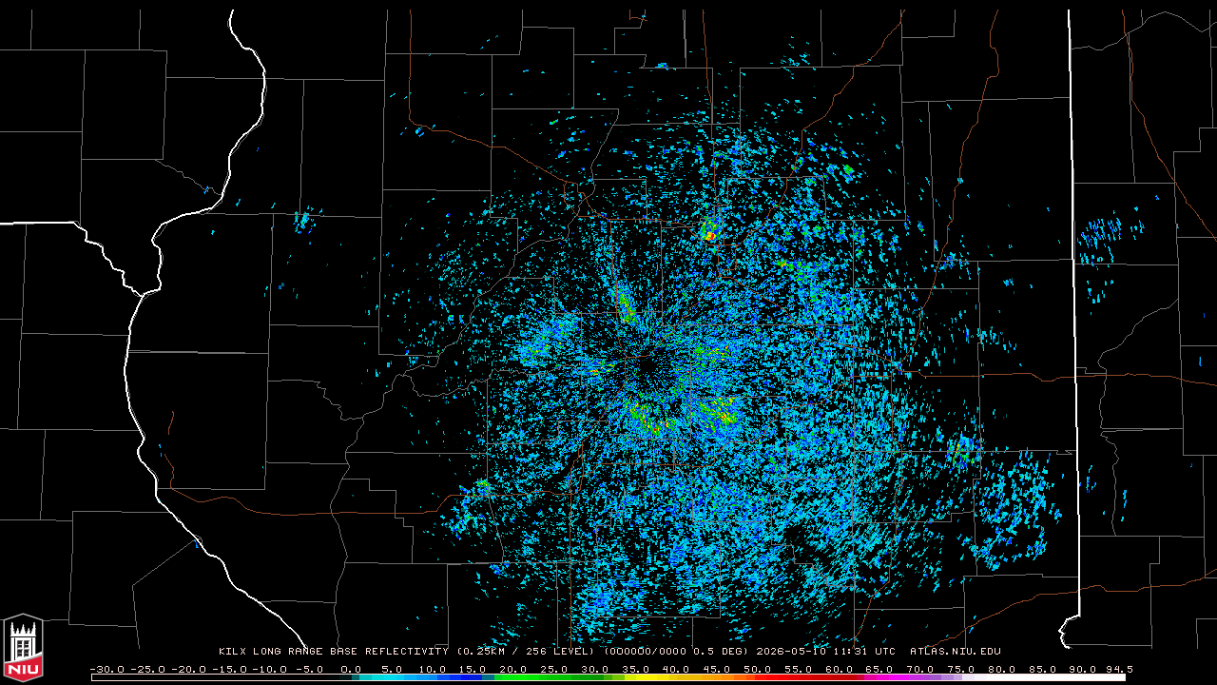Click the 2026-05-10 date label

785,652
